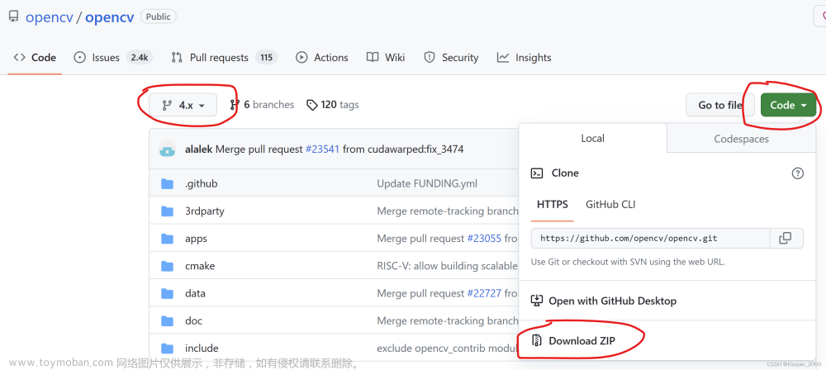Click the folder icon for data

[x=167, y=293]
